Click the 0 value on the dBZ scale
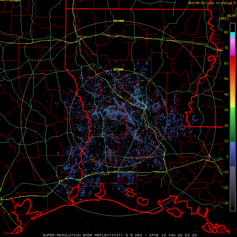 pos(227,157)
